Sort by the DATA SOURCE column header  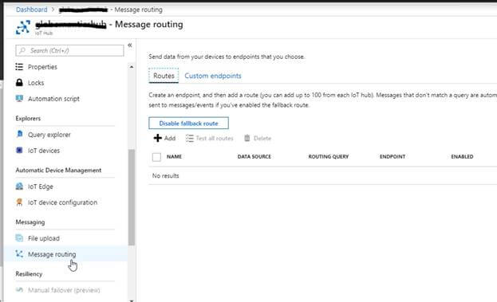[x=254, y=156]
